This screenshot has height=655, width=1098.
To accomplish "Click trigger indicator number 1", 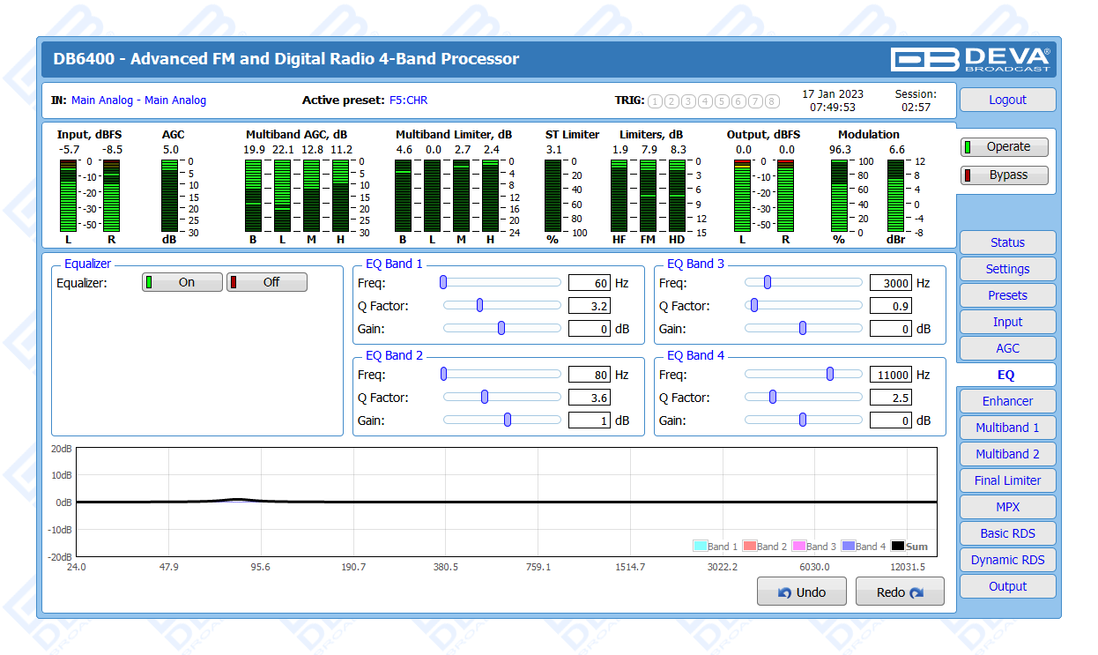I will pos(655,101).
